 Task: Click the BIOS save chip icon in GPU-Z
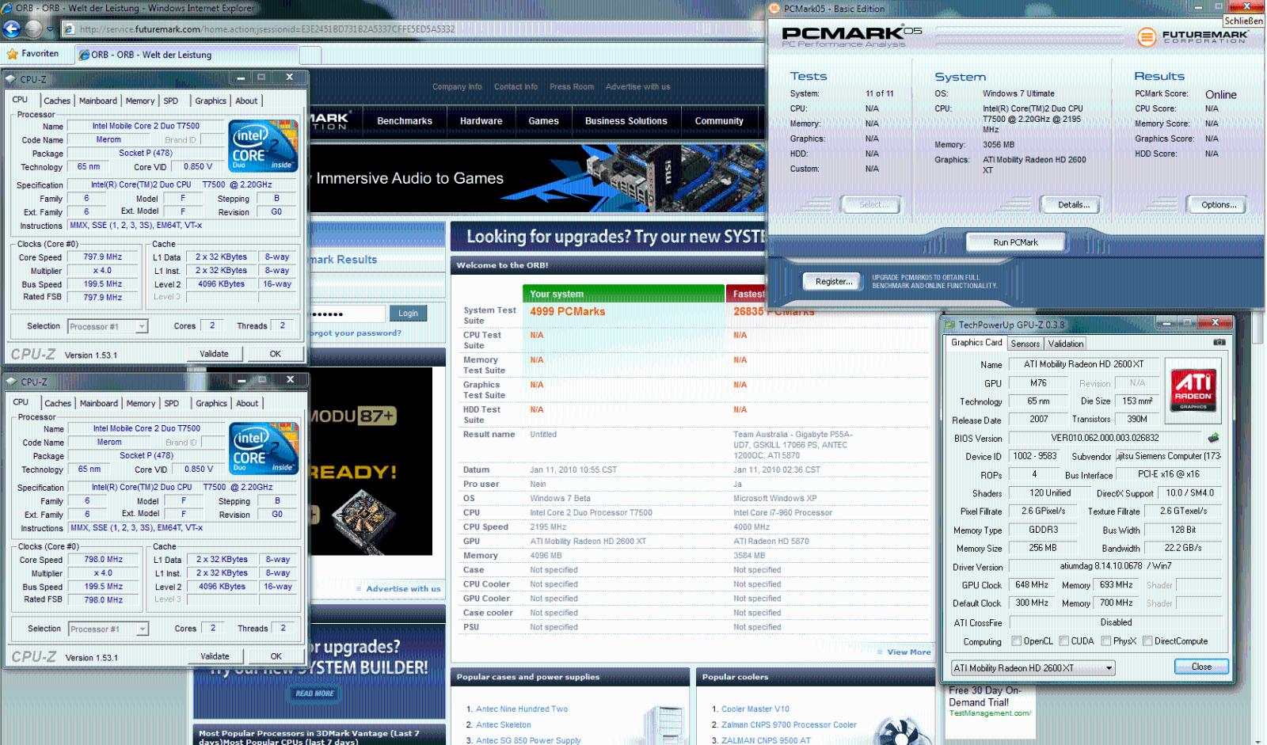pos(1213,437)
